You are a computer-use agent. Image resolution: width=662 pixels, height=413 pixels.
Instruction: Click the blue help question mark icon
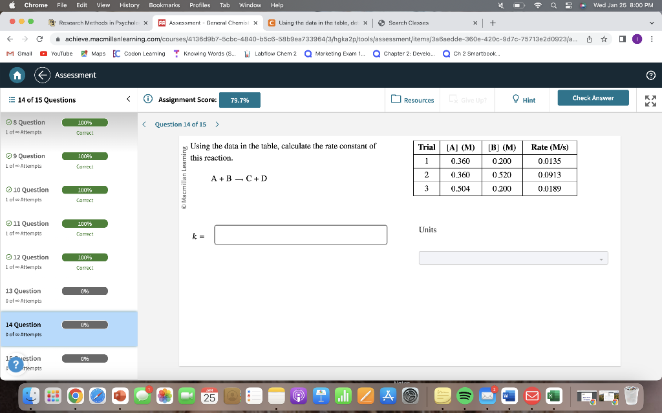[15, 365]
